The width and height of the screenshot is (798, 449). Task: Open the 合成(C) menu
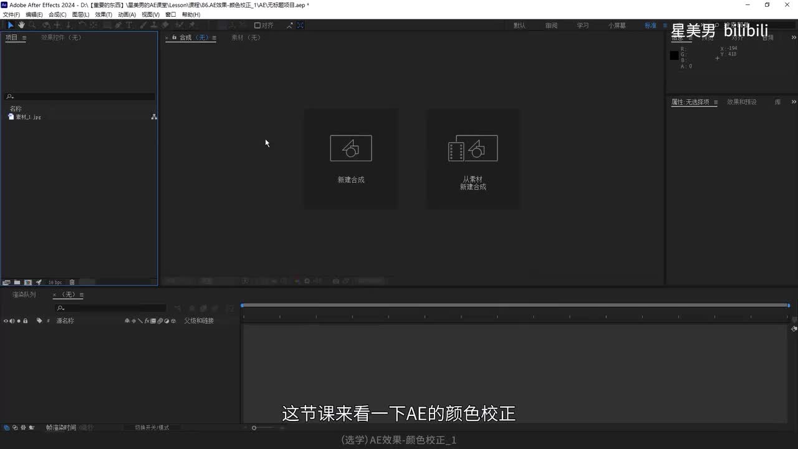pyautogui.click(x=57, y=14)
